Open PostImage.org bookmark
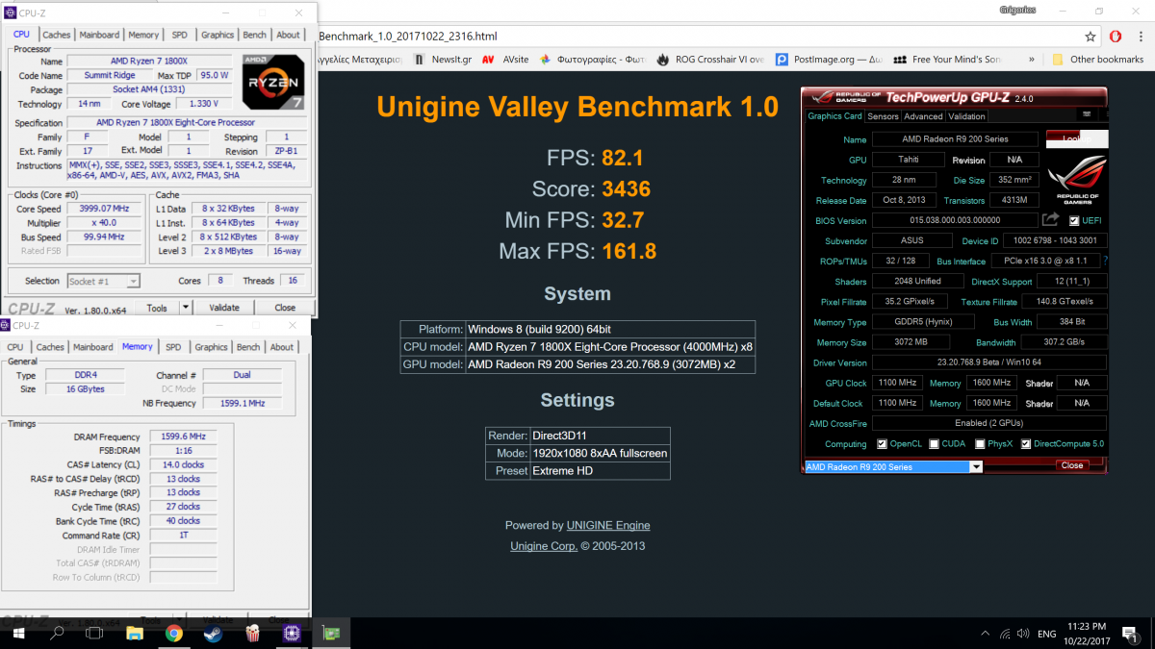The height and width of the screenshot is (649, 1155). point(830,59)
